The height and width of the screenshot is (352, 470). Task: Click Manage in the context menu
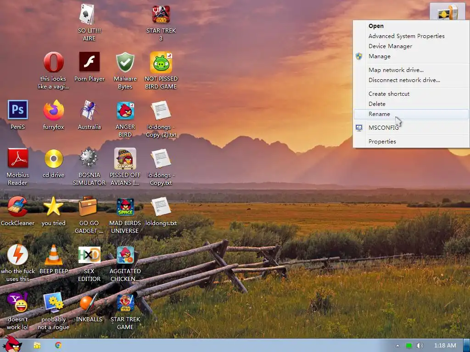(x=411, y=56)
